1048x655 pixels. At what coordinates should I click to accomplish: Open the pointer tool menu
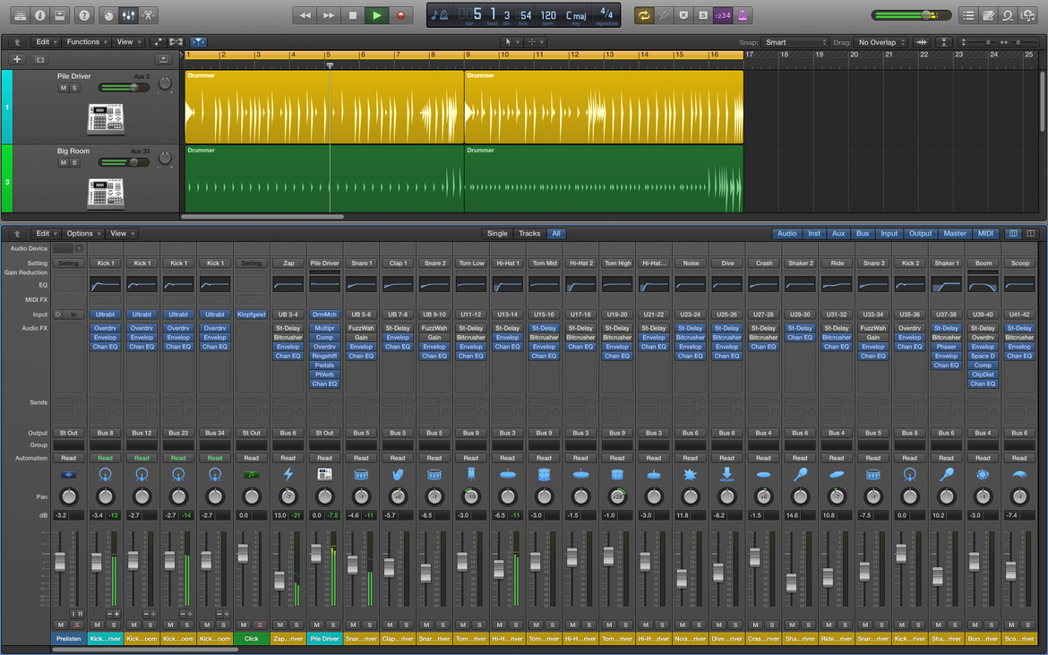[511, 42]
